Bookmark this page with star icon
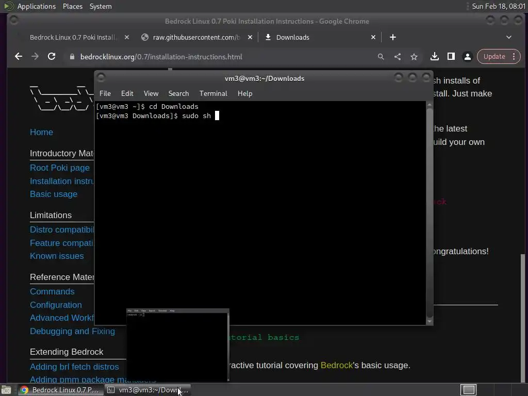 click(x=414, y=57)
